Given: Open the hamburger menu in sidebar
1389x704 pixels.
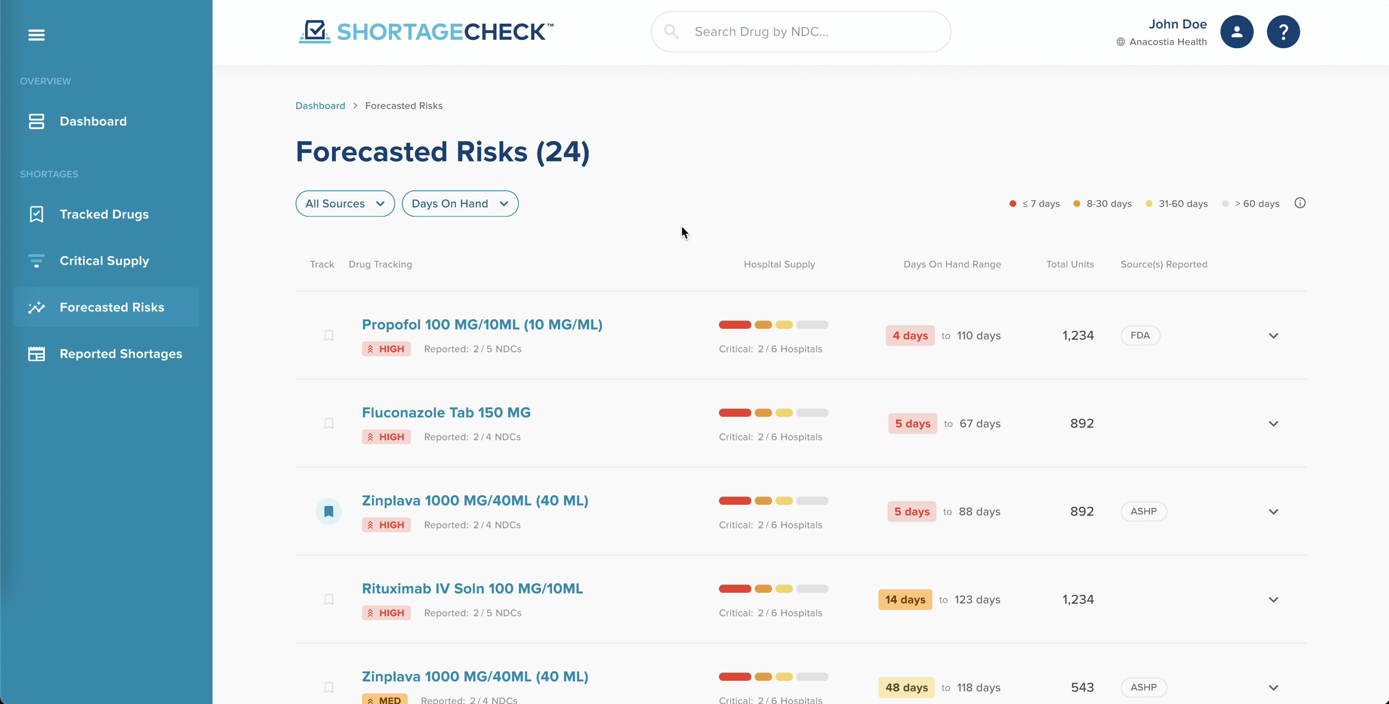Looking at the screenshot, I should click(36, 35).
